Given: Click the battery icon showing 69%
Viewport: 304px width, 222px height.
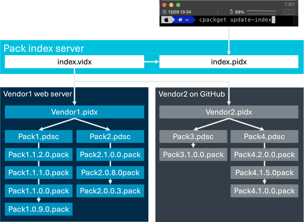Looking at the screenshot, I should coord(231,12).
